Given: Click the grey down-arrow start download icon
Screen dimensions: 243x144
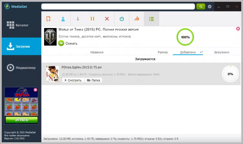Looking at the screenshot, I should point(78,19).
